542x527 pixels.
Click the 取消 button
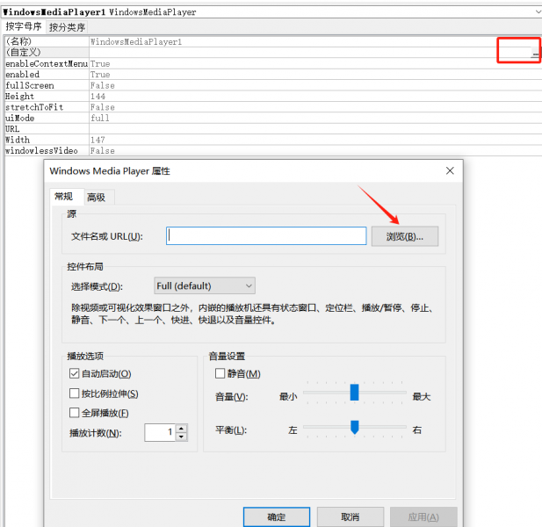(350, 517)
